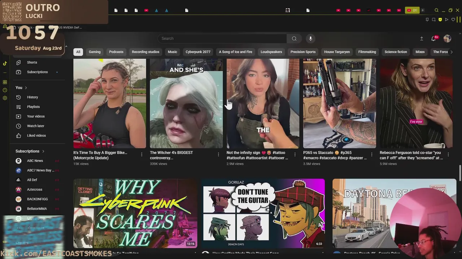The height and width of the screenshot is (259, 462).
Task: Switch to the active YouTube browser tab
Action: click(x=412, y=10)
